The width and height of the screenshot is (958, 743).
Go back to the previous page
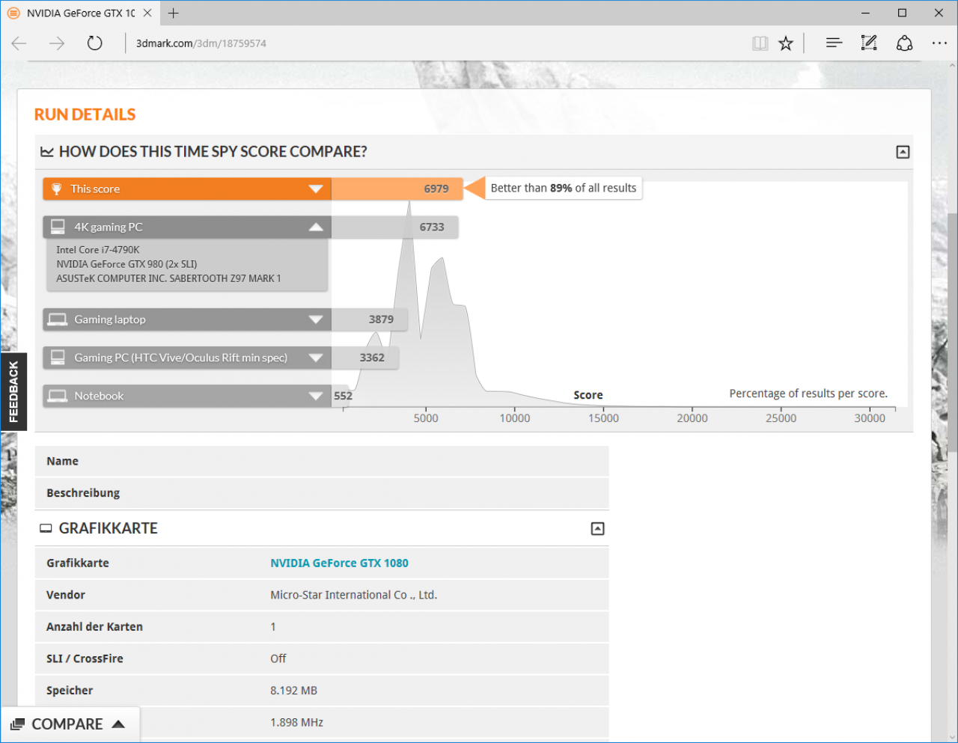pos(19,43)
